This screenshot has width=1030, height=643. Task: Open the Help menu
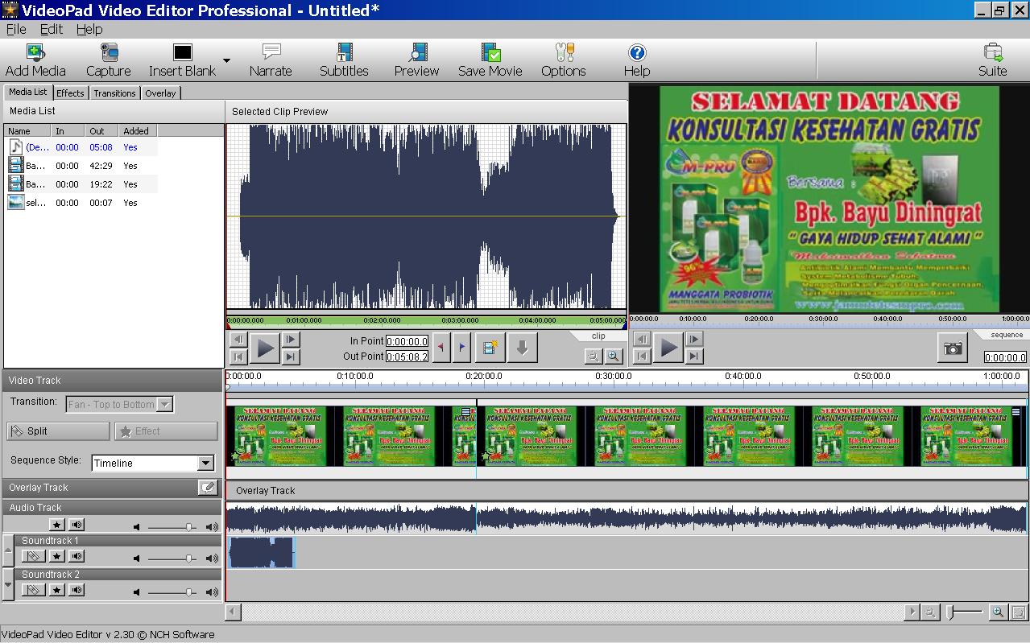coord(89,29)
